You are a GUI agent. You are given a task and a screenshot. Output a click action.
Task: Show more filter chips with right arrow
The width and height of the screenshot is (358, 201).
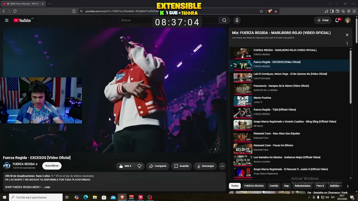[348, 186]
